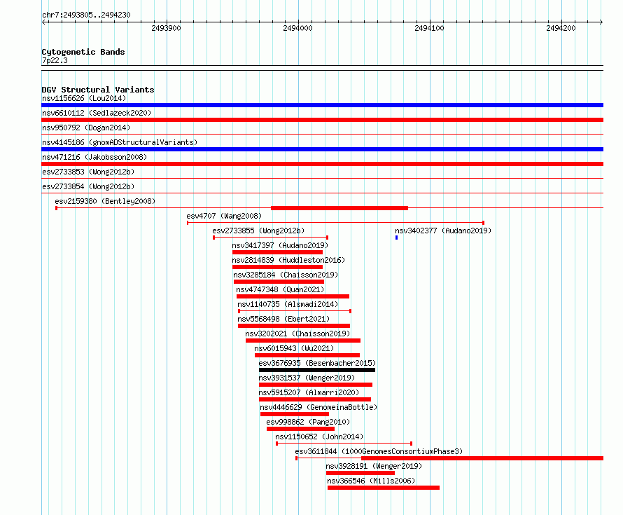Click ruler position 2493900
Image resolution: width=623 pixels, height=515 pixels.
pyautogui.click(x=166, y=28)
